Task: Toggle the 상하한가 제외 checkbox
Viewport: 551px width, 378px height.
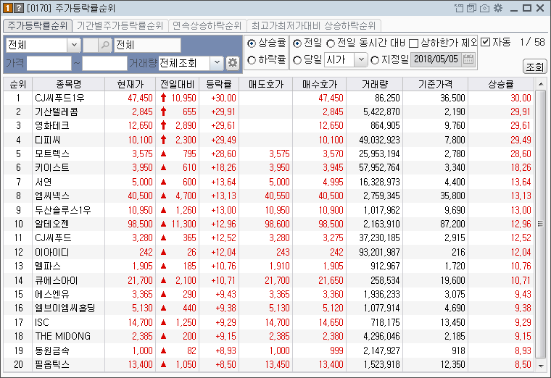Action: (413, 43)
